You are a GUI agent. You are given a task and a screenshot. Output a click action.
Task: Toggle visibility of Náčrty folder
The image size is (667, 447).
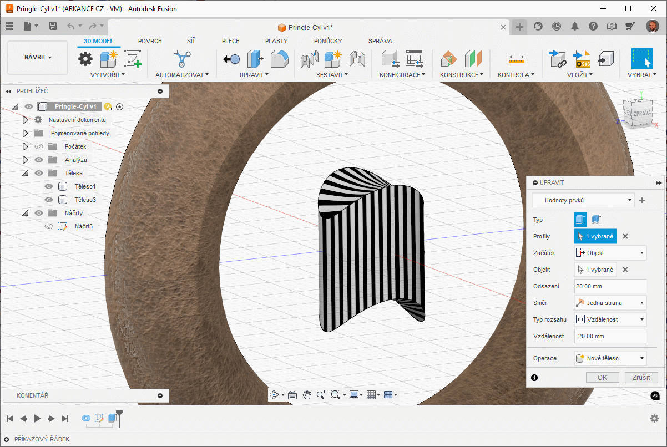pos(39,213)
